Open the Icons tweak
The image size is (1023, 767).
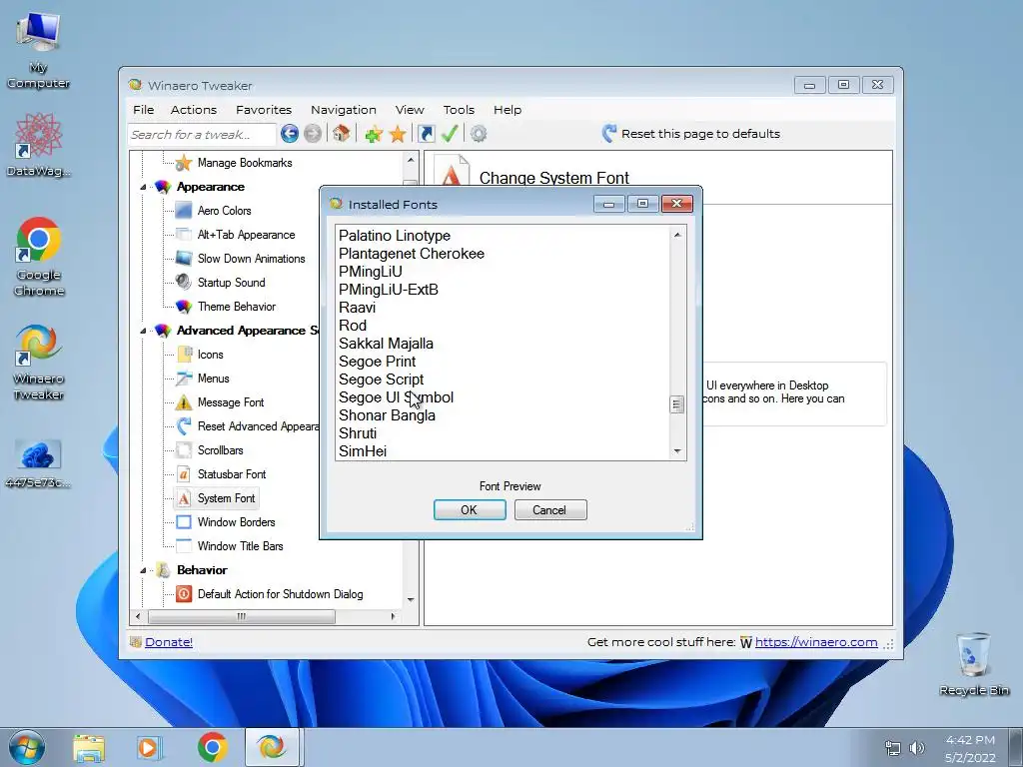coord(210,355)
